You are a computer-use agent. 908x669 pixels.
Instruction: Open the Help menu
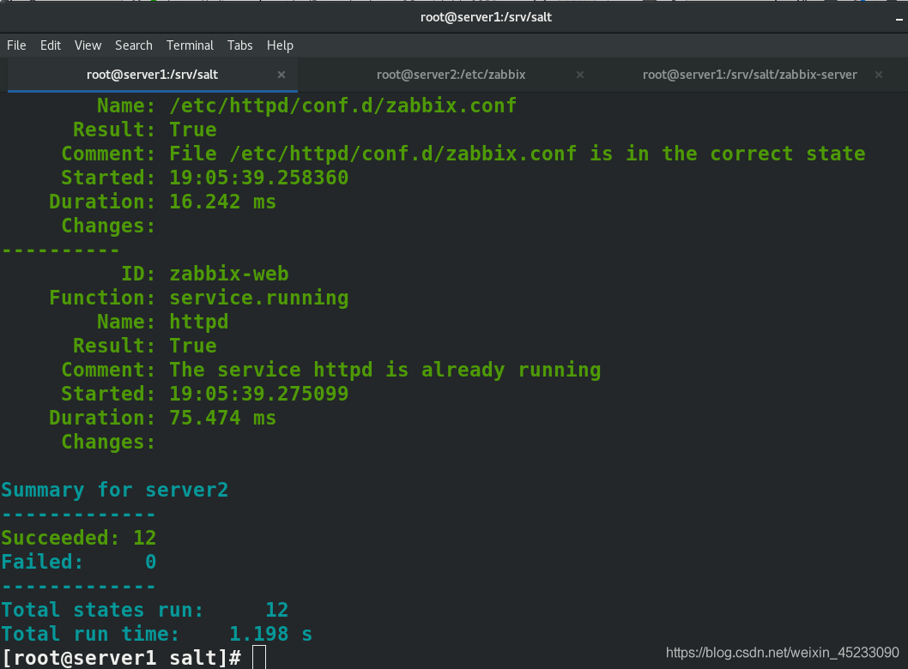point(280,45)
